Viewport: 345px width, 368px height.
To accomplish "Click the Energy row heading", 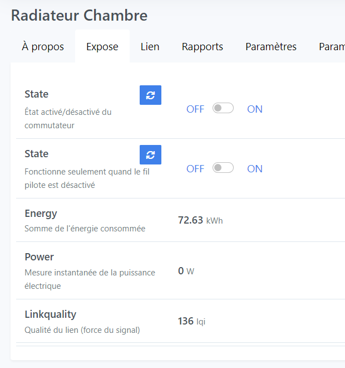I will click(41, 213).
